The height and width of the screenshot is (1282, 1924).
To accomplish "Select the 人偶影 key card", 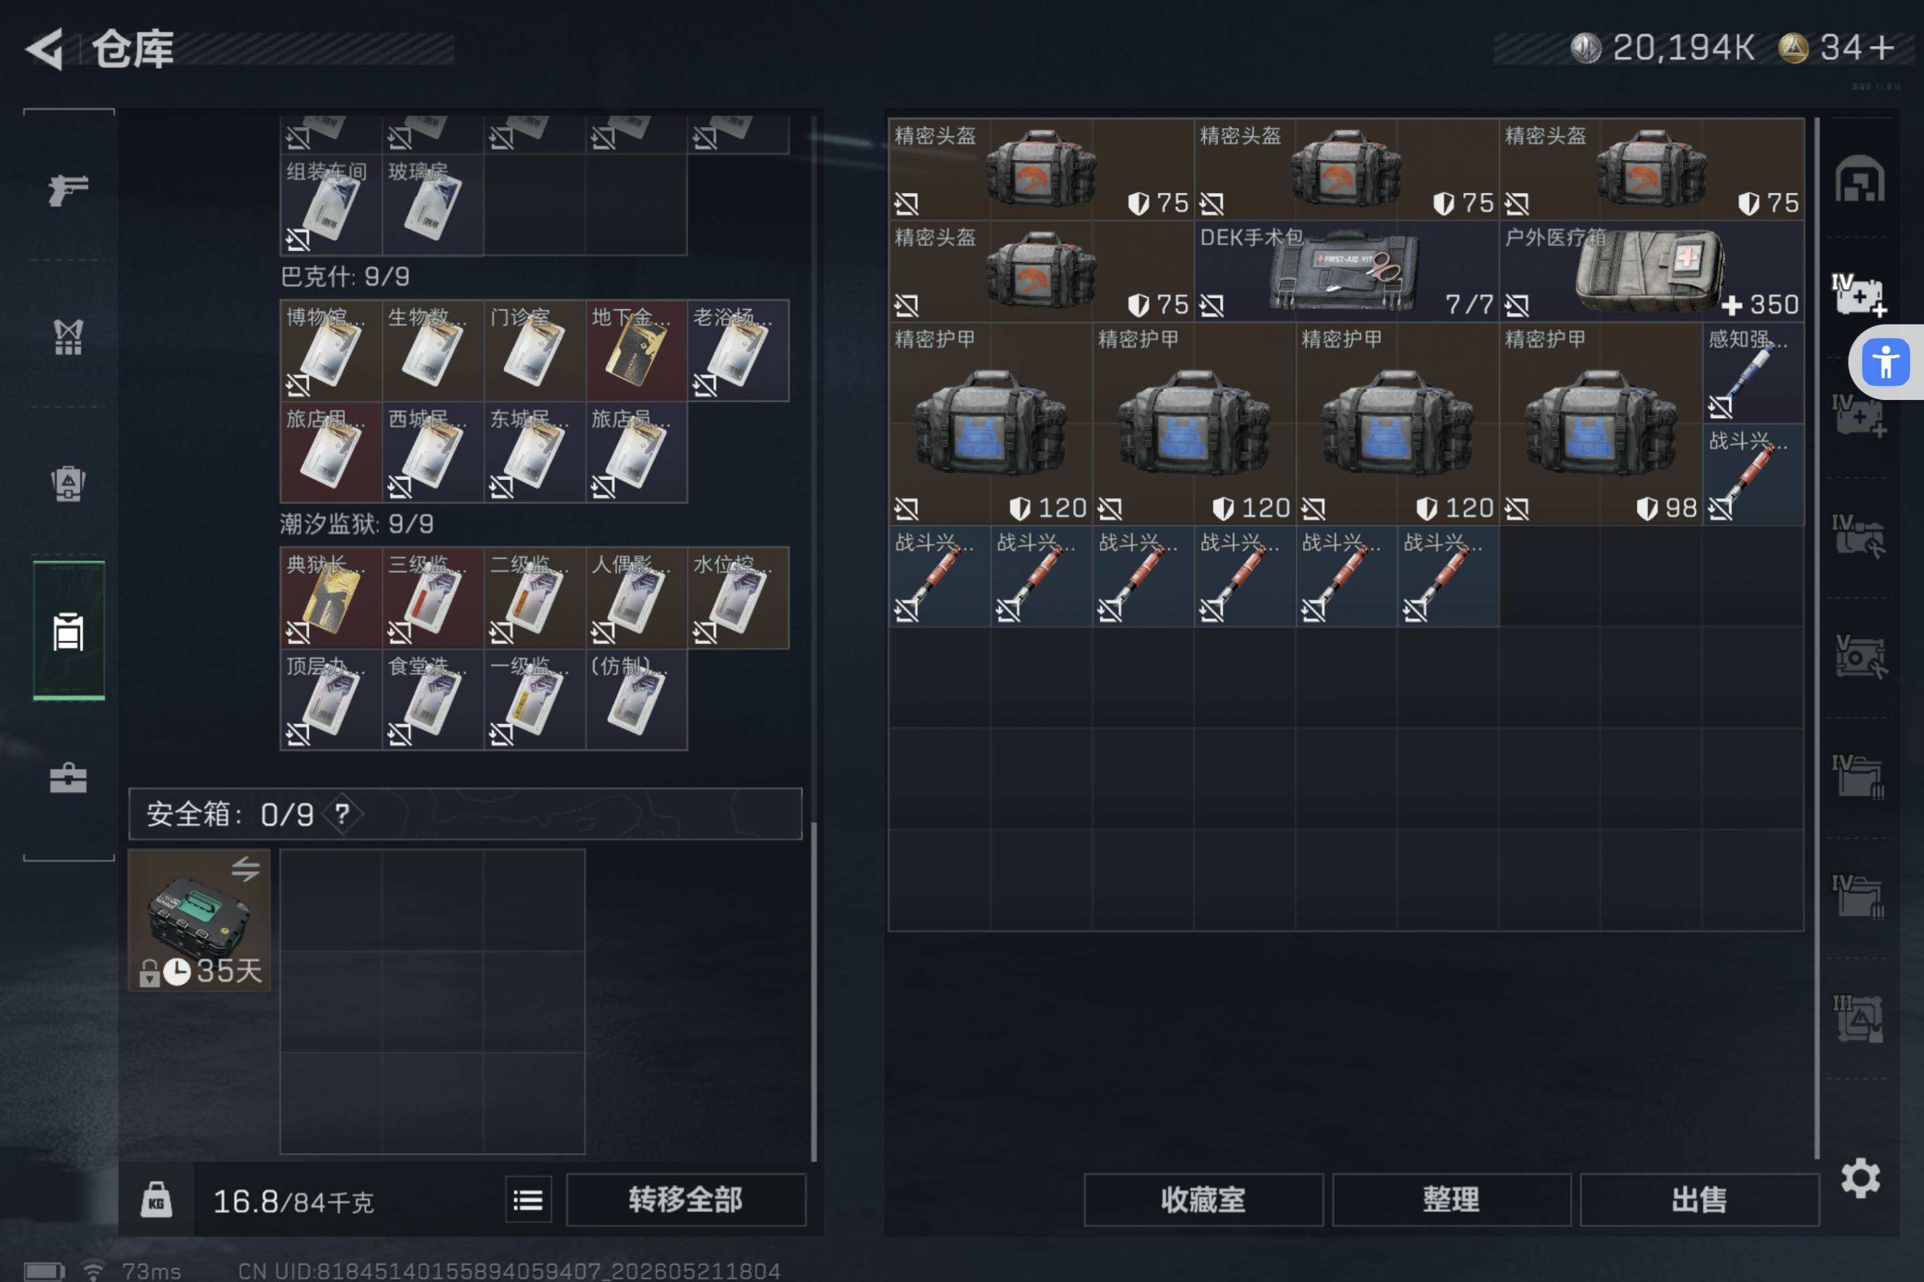I will (x=637, y=598).
